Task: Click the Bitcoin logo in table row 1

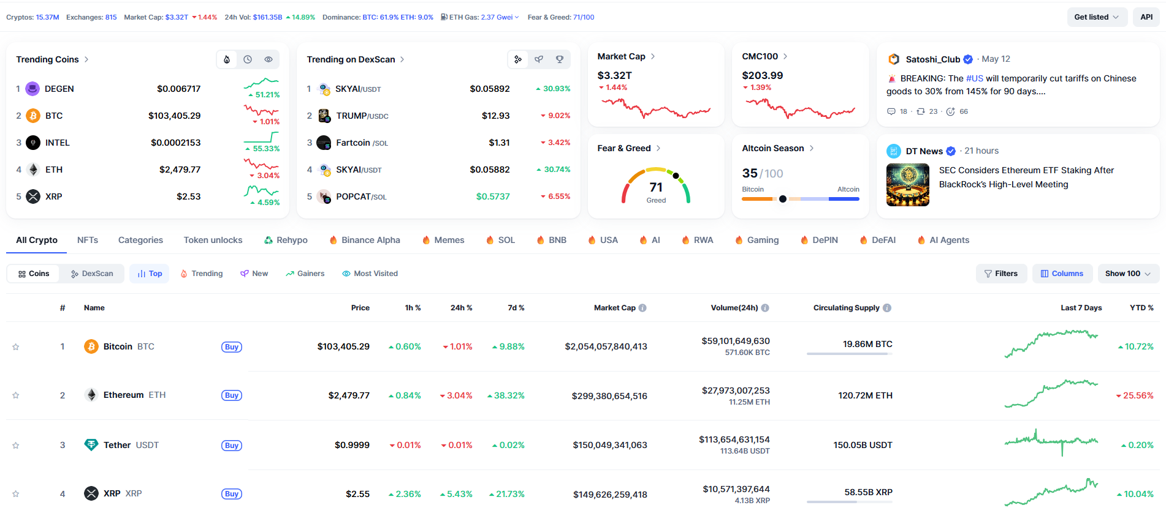Action: click(91, 346)
